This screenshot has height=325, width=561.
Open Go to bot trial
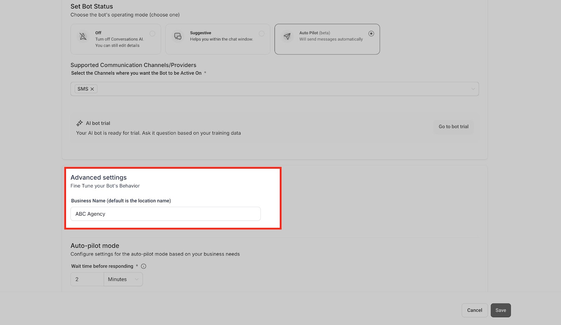pos(453,127)
